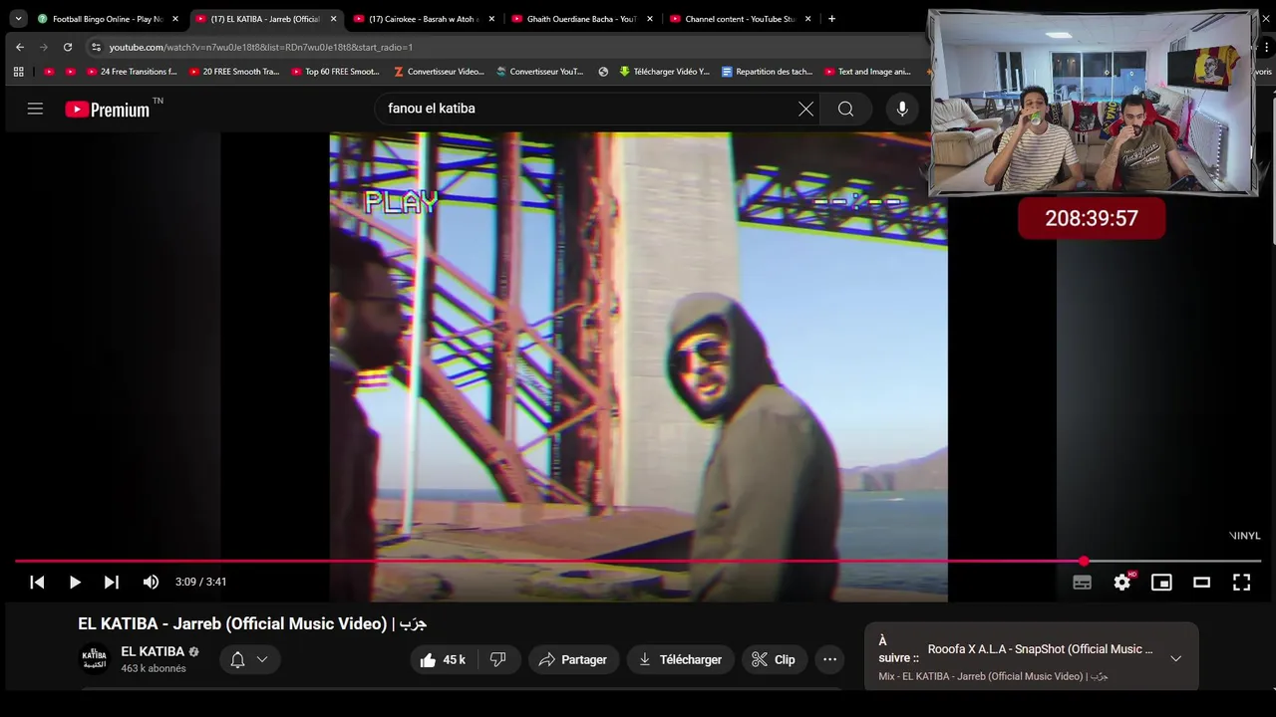This screenshot has width=1276, height=717.
Task: Click the 463 k abonnés subscriber count
Action: (154, 669)
